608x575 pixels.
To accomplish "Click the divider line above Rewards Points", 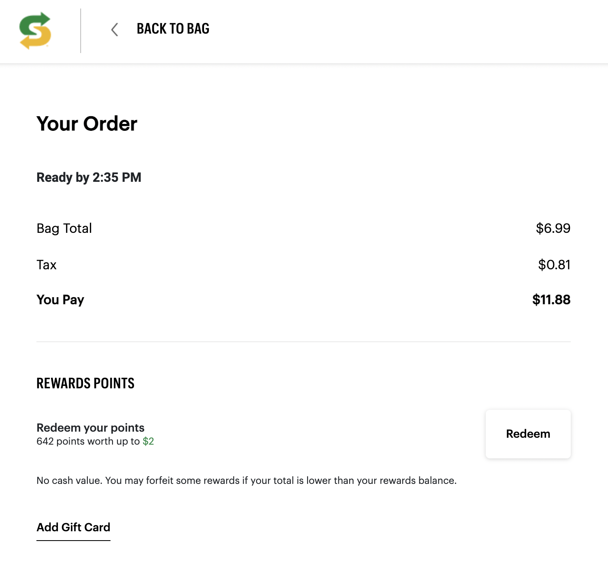I will (x=303, y=342).
